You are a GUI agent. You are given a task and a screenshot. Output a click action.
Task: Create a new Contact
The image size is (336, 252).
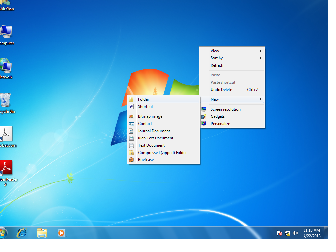coord(163,124)
